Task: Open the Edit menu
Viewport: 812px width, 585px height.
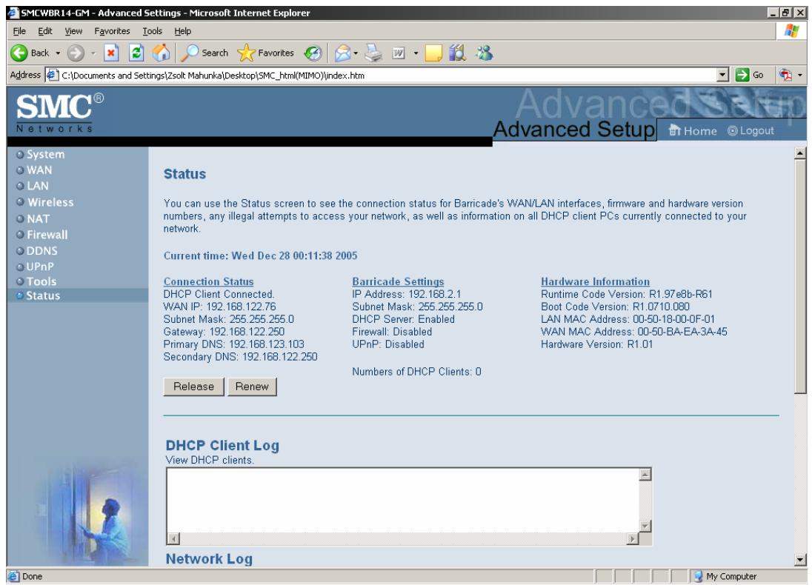Action: tap(45, 31)
